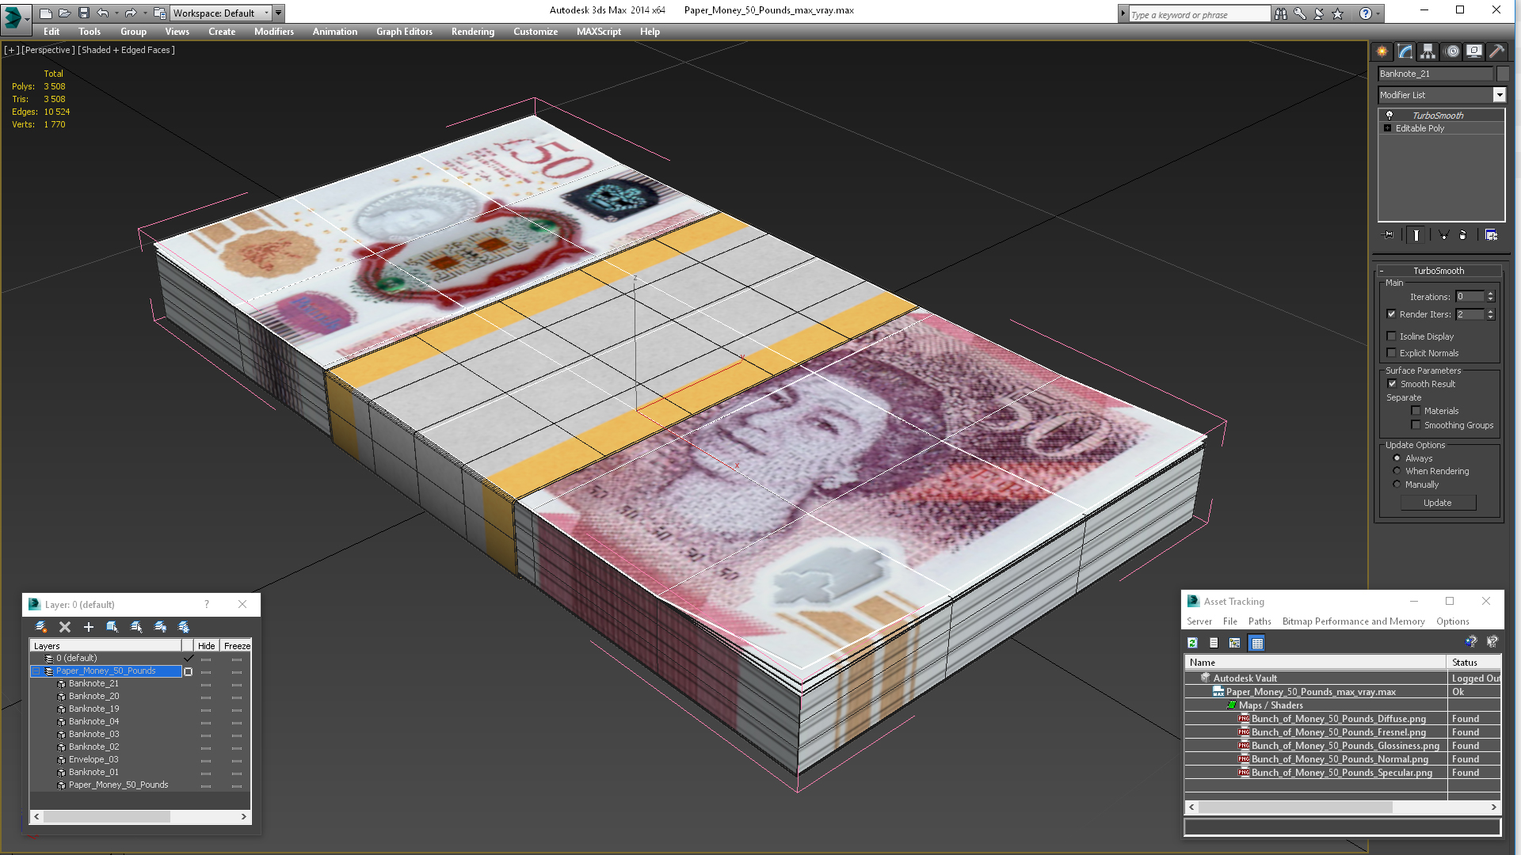The height and width of the screenshot is (855, 1521).
Task: Select the Always update option
Action: click(1397, 458)
